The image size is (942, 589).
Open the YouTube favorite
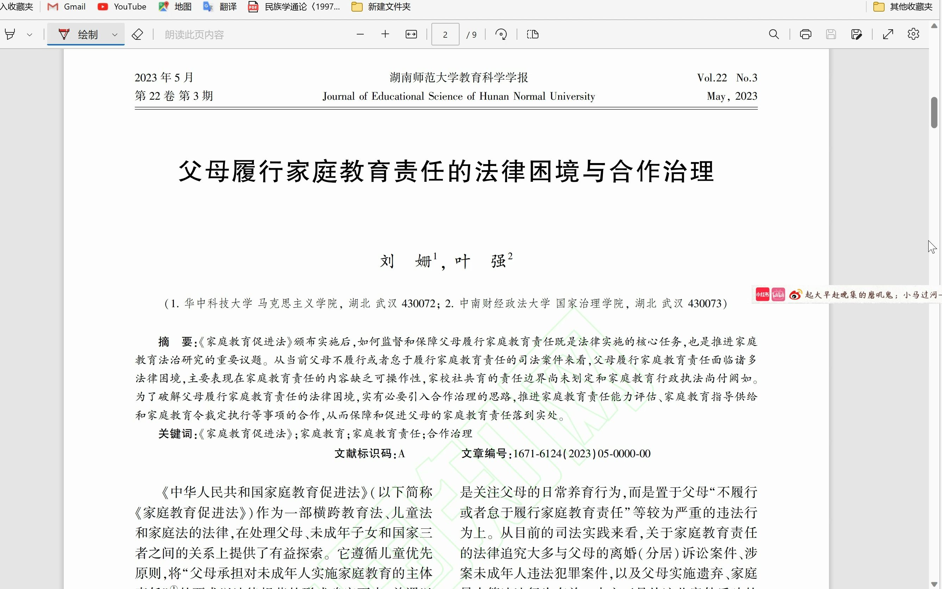(x=122, y=7)
